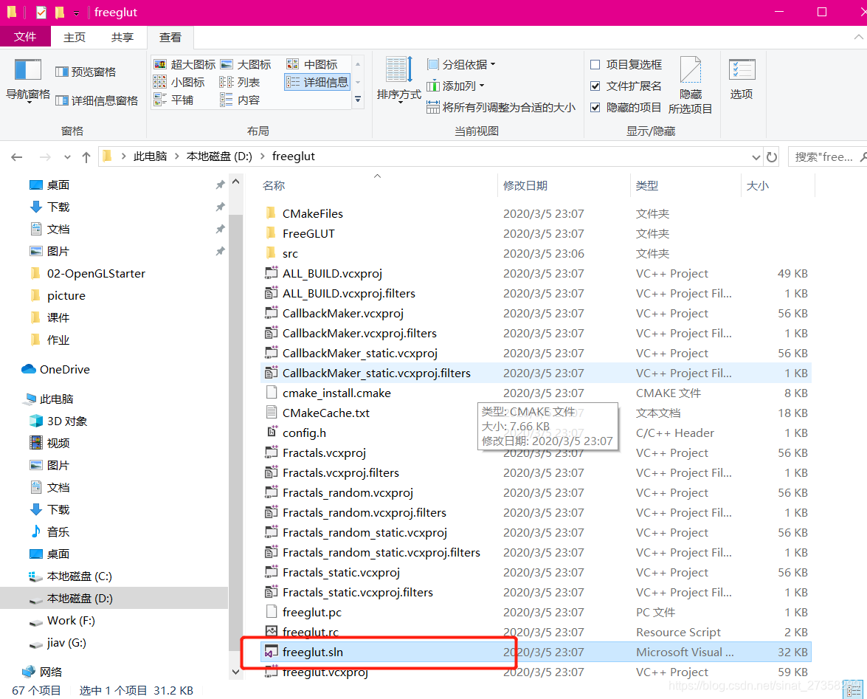The height and width of the screenshot is (699, 867).
Task: Select freeglut.pc file
Action: (x=535, y=612)
